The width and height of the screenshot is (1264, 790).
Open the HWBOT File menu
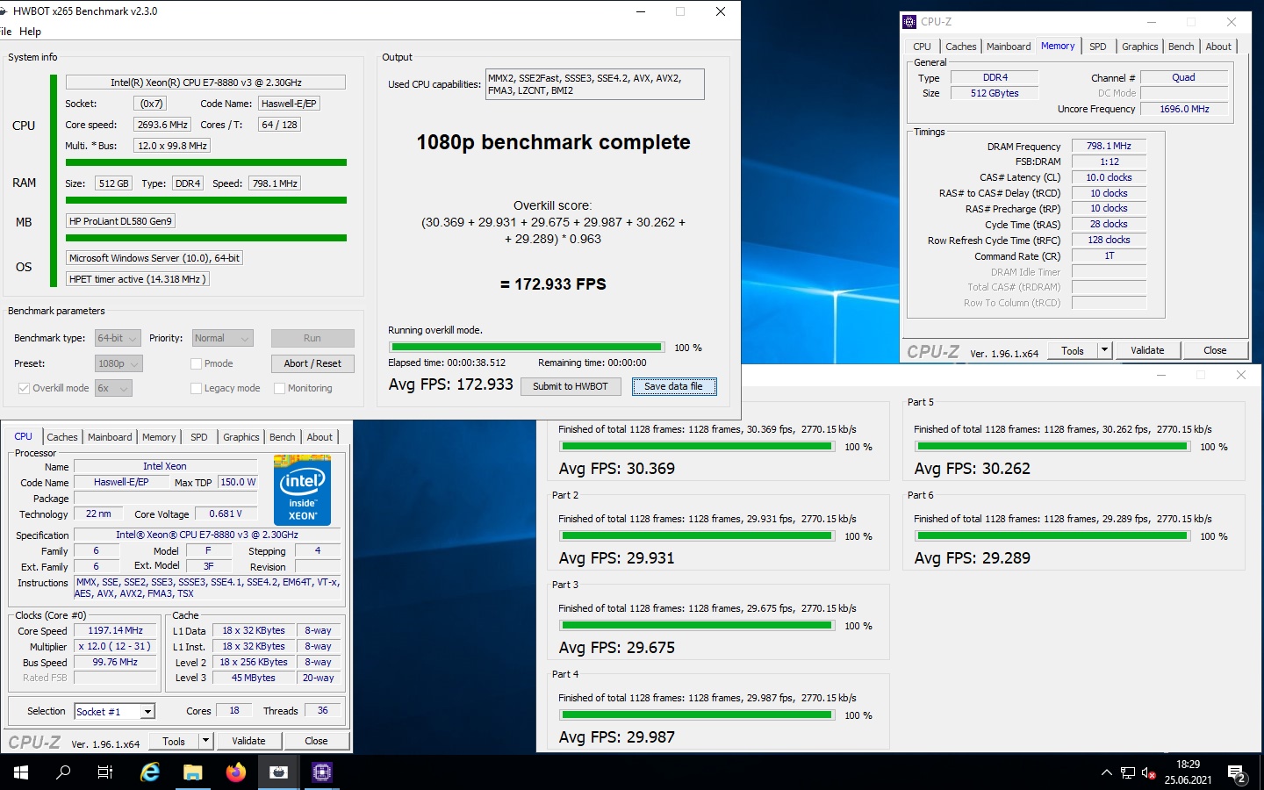(5, 32)
